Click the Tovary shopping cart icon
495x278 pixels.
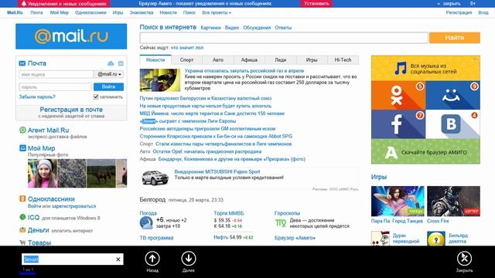click(x=22, y=242)
